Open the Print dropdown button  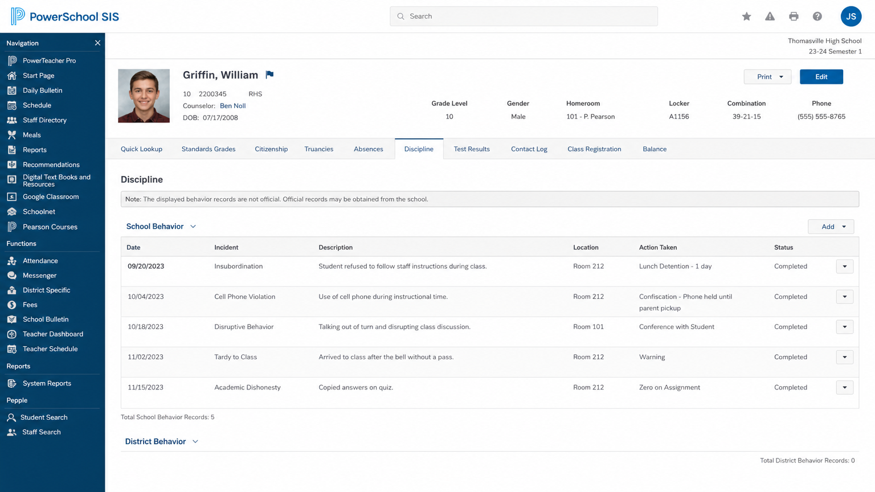click(x=767, y=77)
